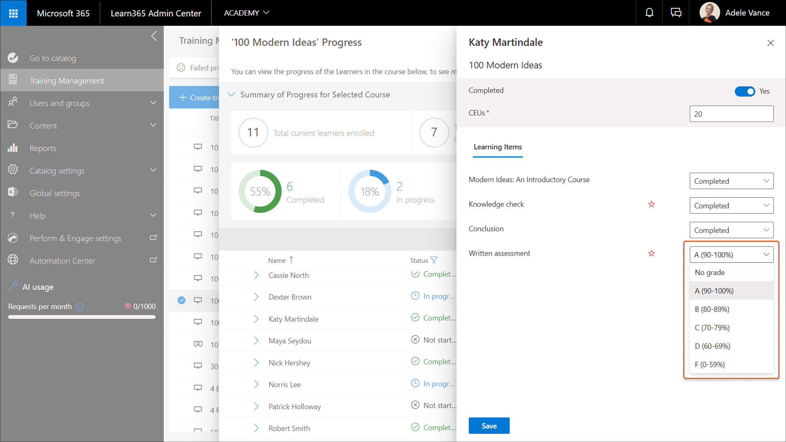Image resolution: width=786 pixels, height=442 pixels.
Task: Click Robert Smith learner name
Action: [x=289, y=428]
